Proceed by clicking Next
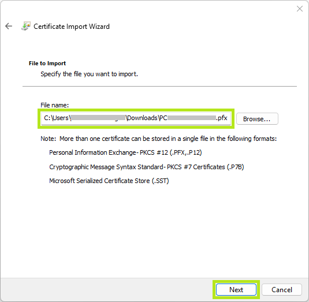 236,290
